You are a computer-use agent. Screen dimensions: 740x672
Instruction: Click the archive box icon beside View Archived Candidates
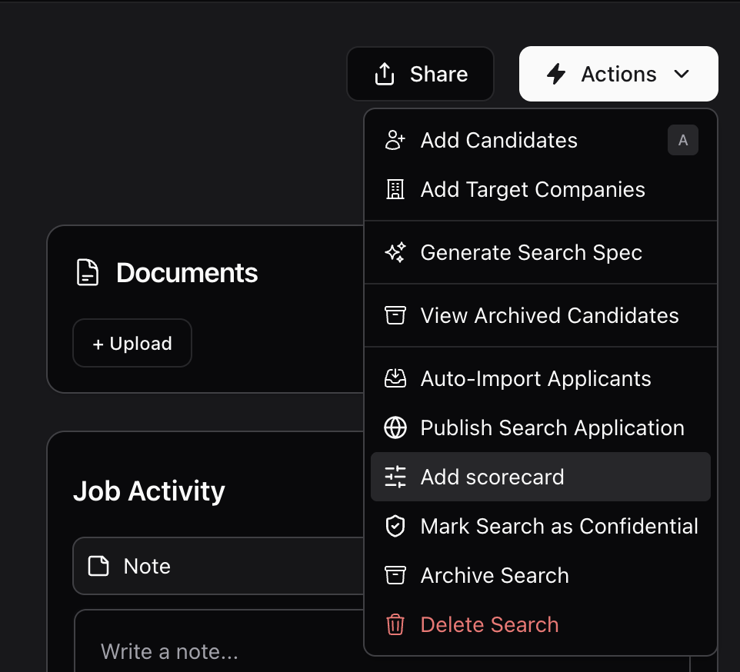pos(395,315)
